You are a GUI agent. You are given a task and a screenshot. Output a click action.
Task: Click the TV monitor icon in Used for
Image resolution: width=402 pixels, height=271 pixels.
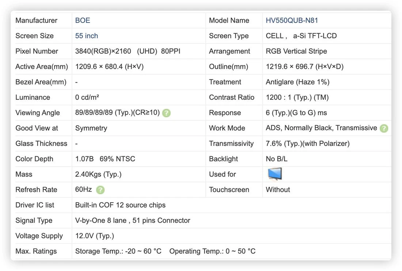275,174
